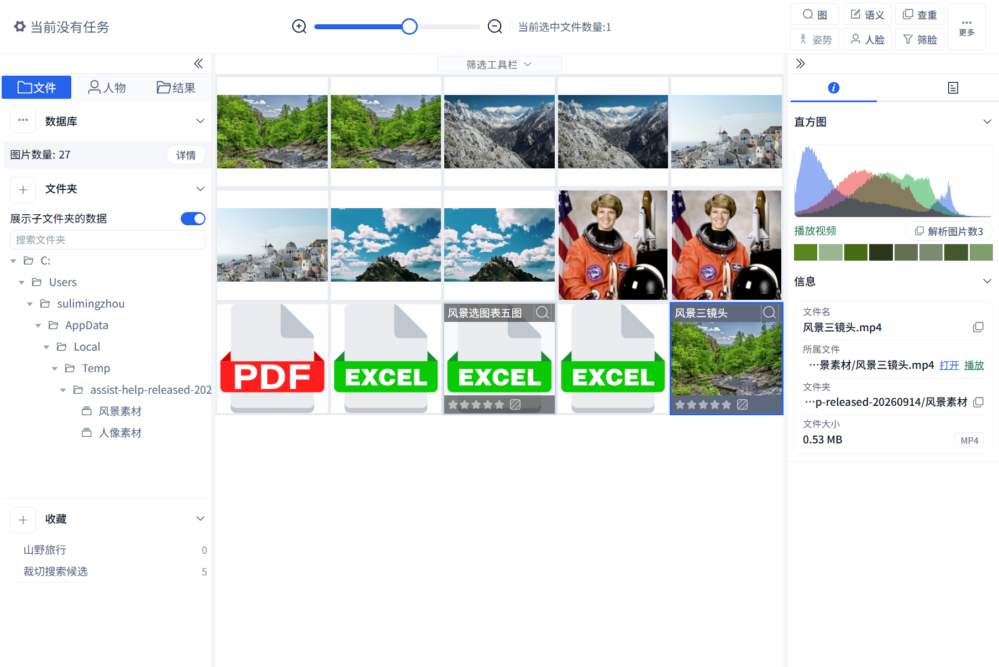Open the 查重 duplicate check tool
The height and width of the screenshot is (667, 999).
920,14
